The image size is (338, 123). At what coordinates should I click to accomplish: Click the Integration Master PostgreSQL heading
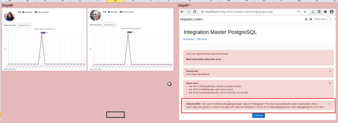pos(220,32)
